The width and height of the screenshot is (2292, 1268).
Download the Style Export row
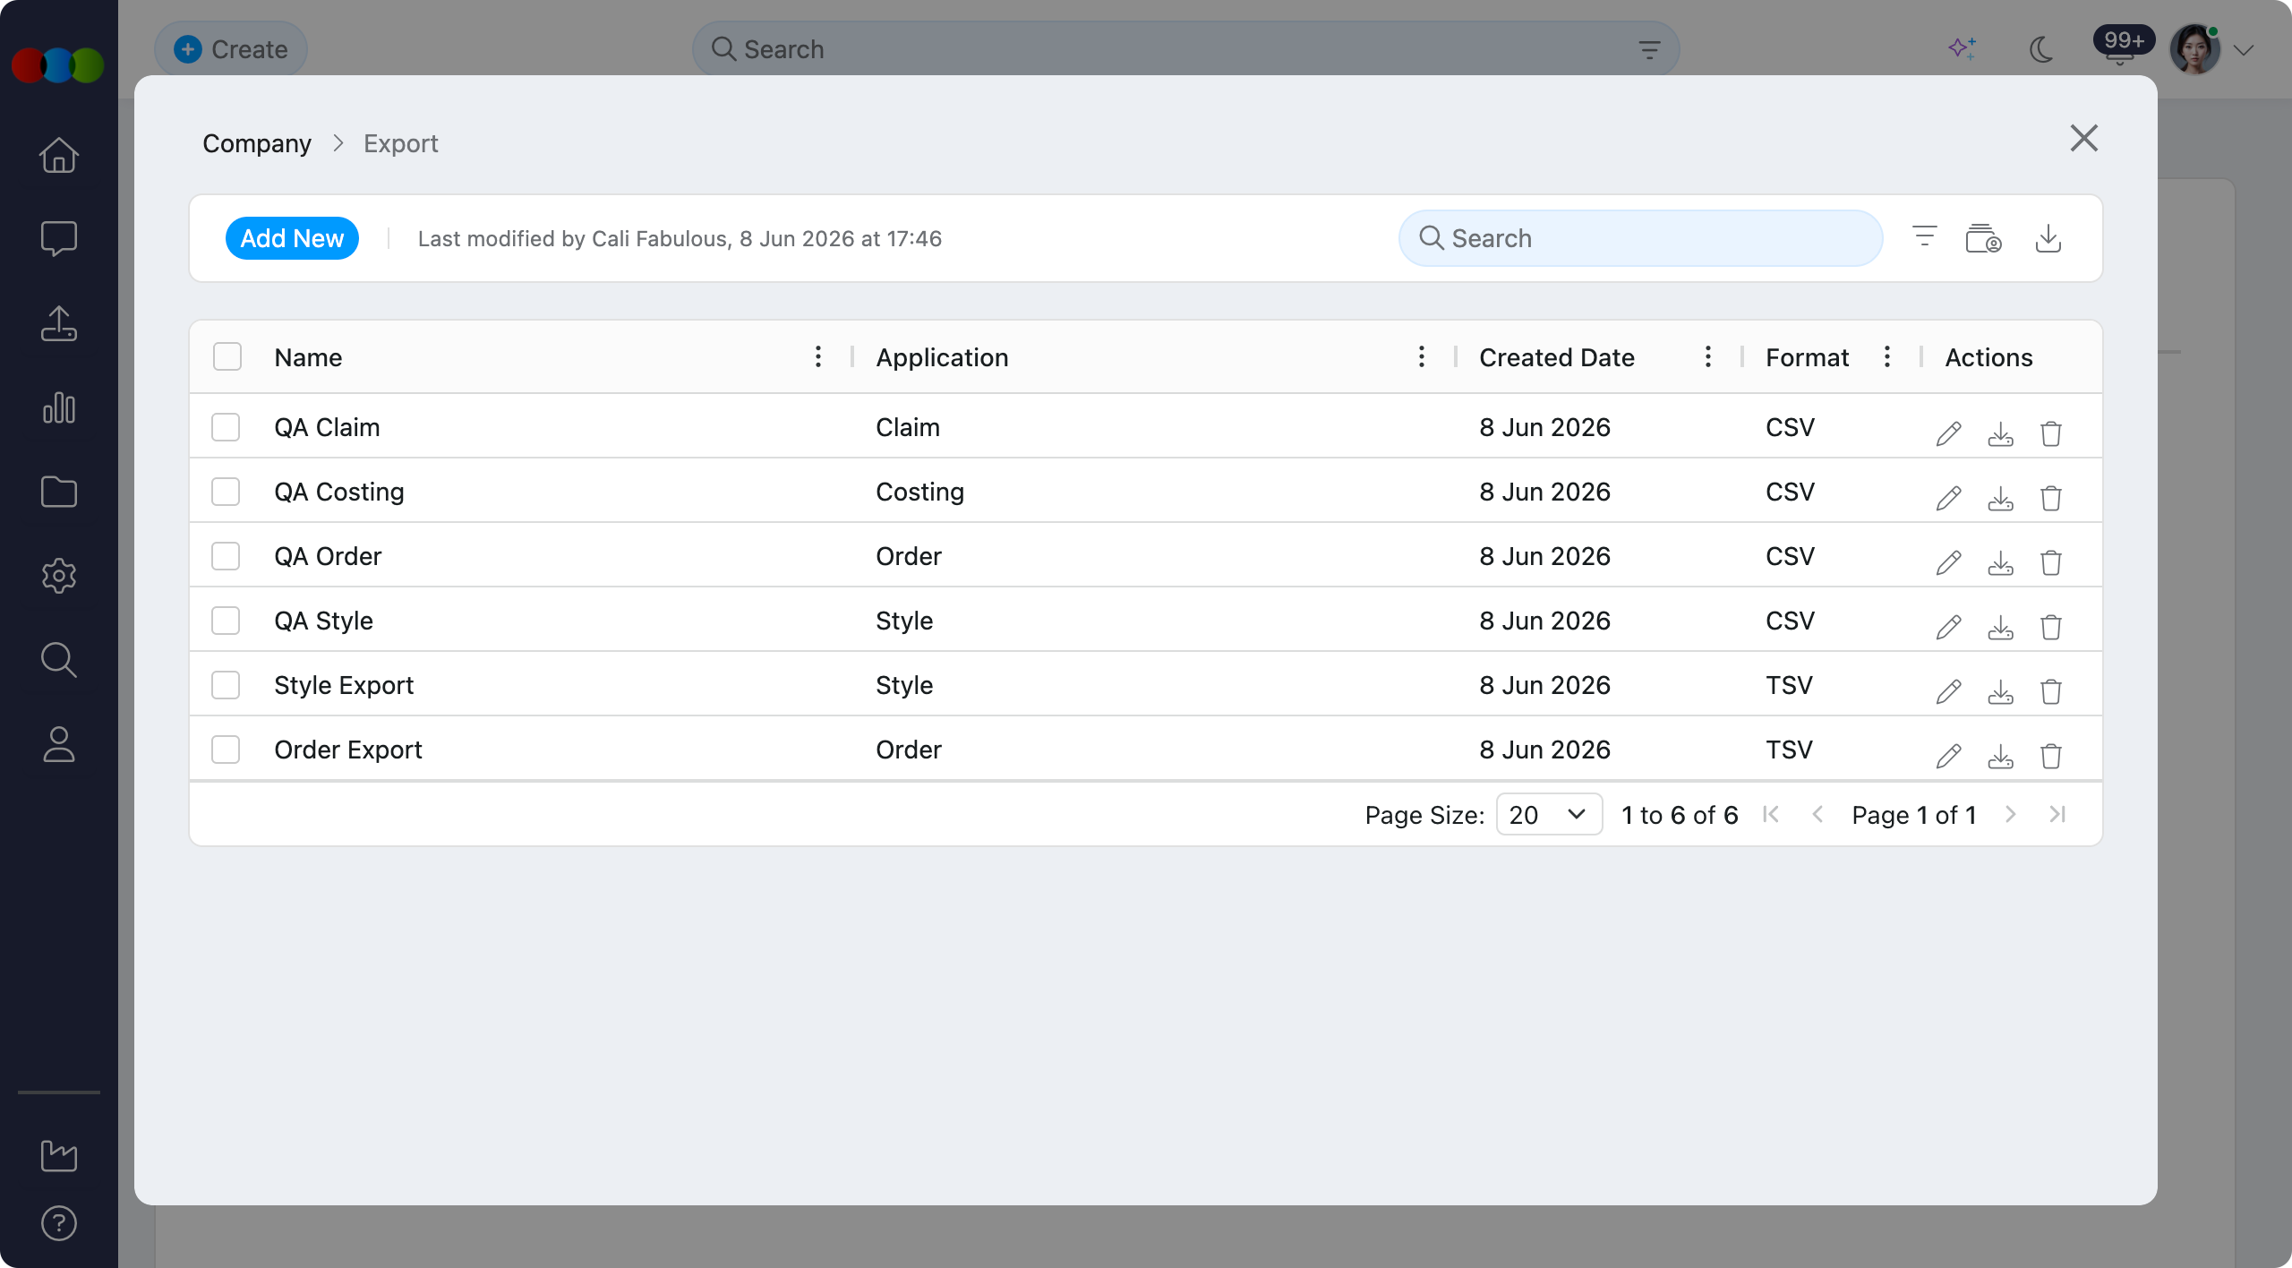2000,692
